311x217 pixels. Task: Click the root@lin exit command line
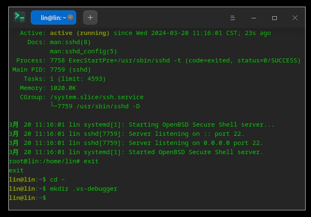coord(54,161)
